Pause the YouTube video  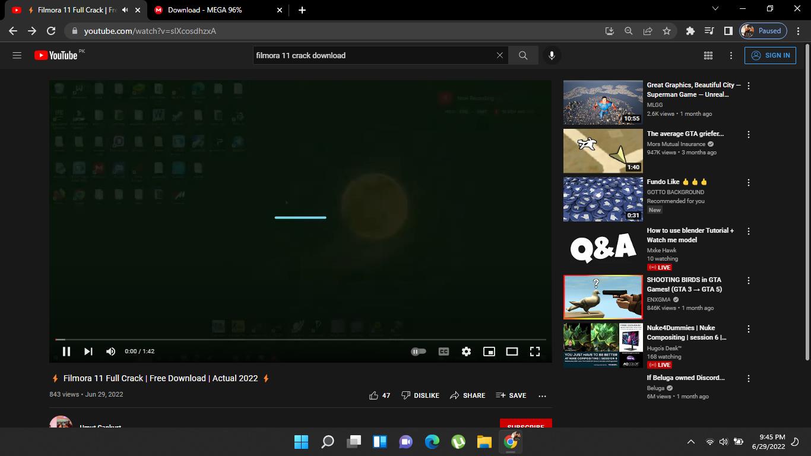click(66, 351)
